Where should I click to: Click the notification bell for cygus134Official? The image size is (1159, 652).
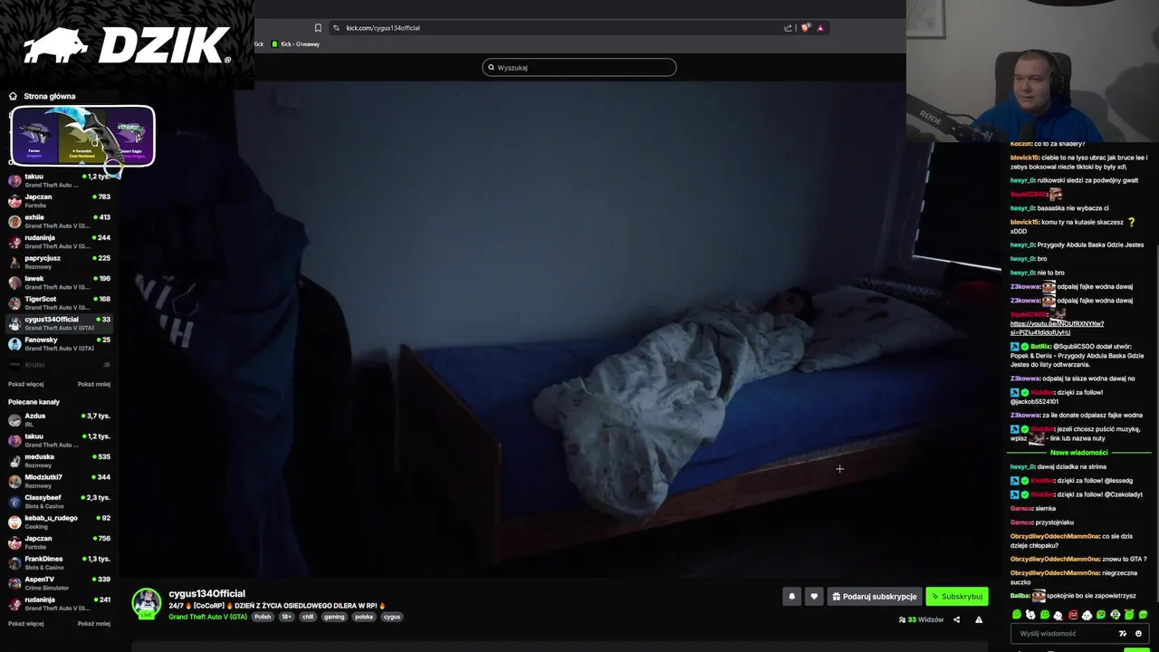[x=791, y=597]
